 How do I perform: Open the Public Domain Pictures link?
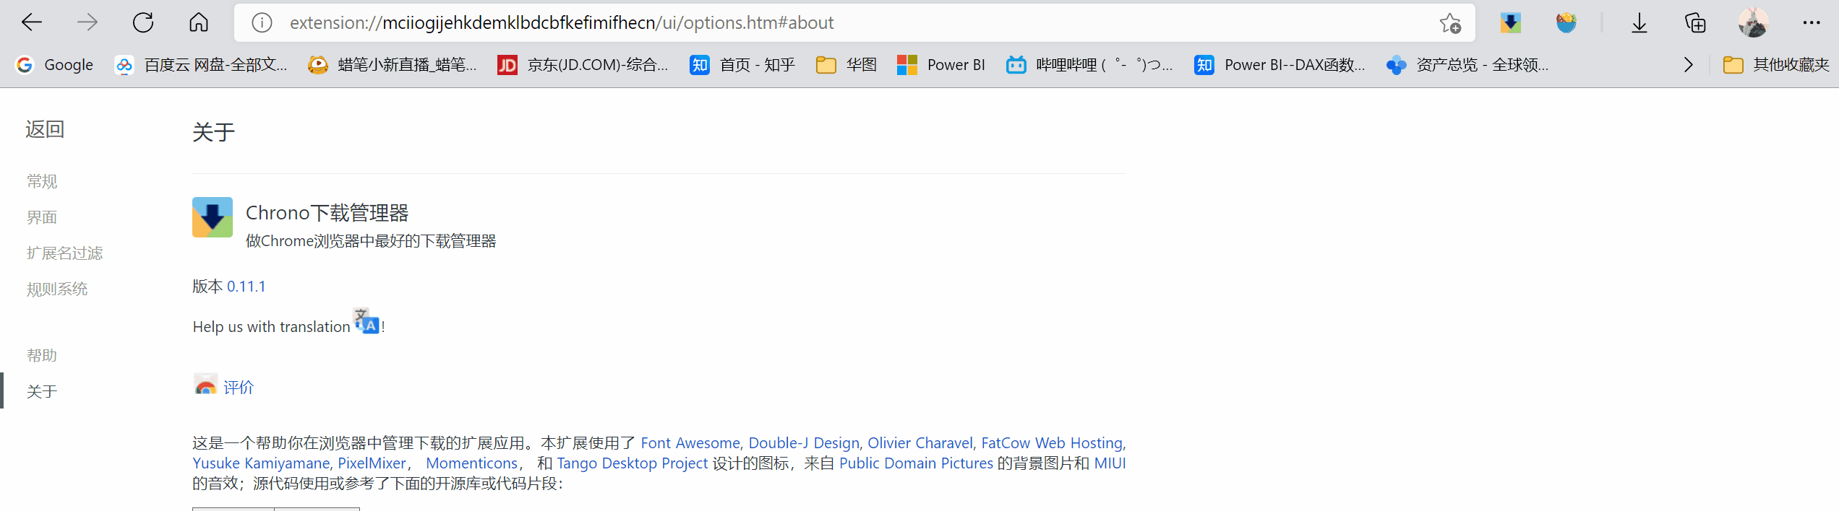(x=916, y=463)
